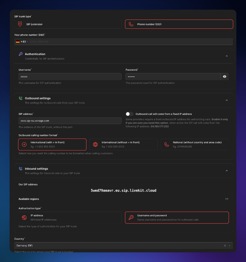Click the Authentication heading
The width and height of the screenshot is (246, 262).
point(35,54)
